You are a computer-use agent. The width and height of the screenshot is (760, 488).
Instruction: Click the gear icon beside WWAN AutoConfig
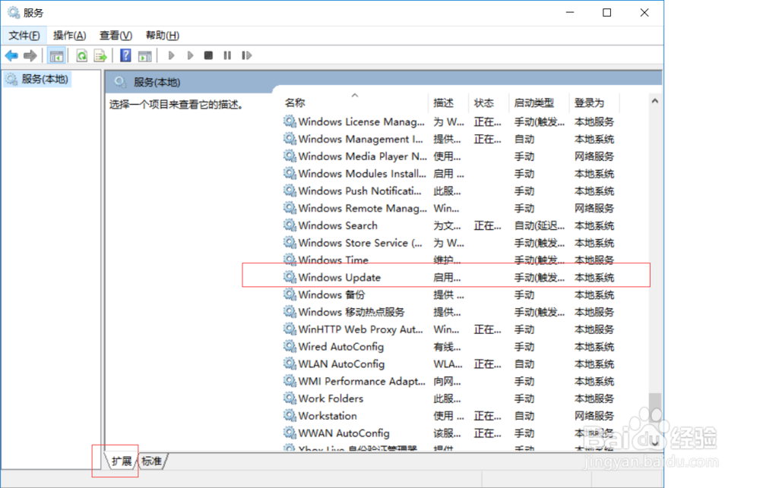tap(290, 433)
